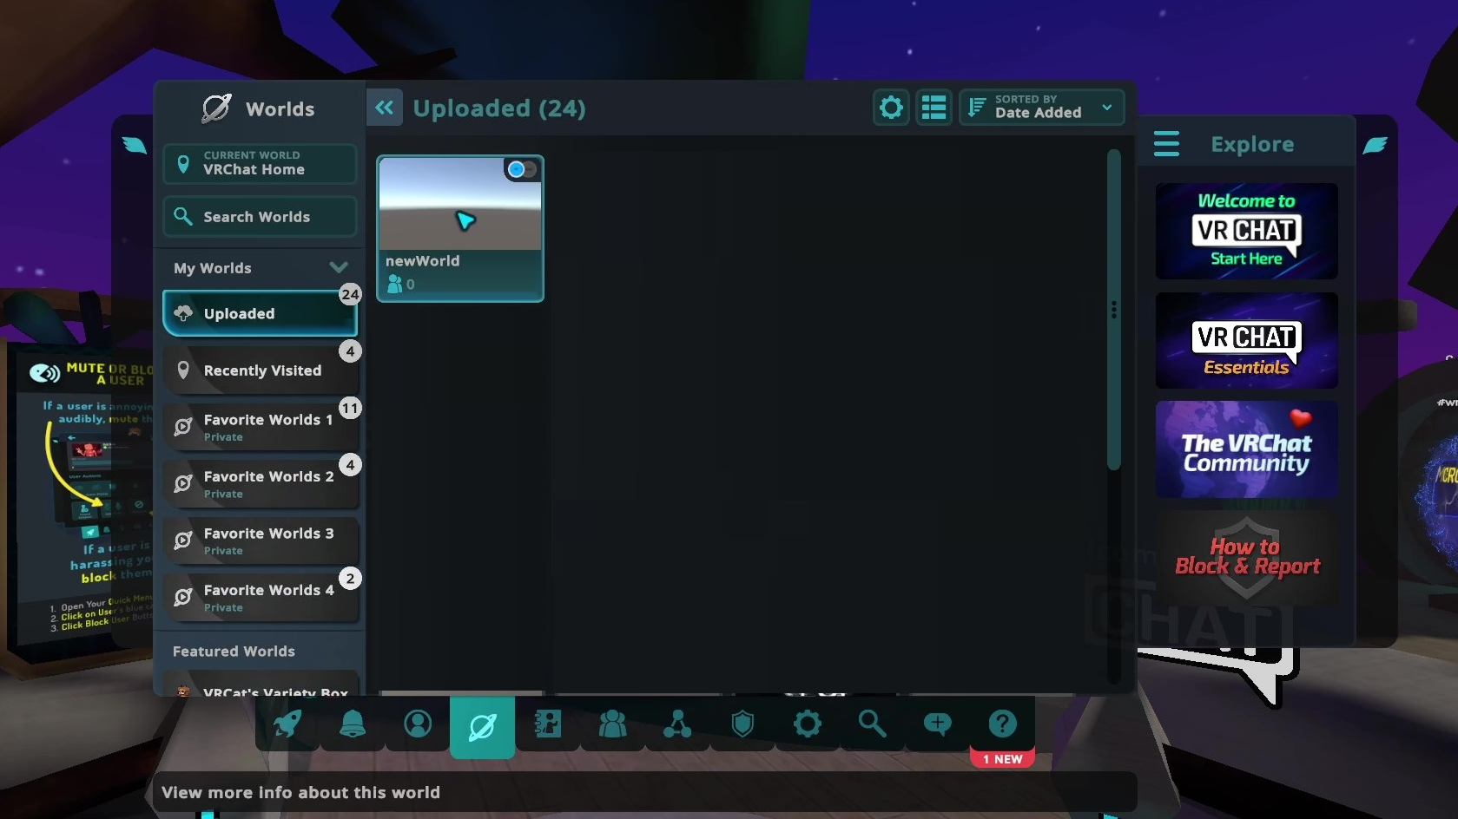Open the Profile tab icon
Image resolution: width=1458 pixels, height=819 pixels.
(x=418, y=724)
